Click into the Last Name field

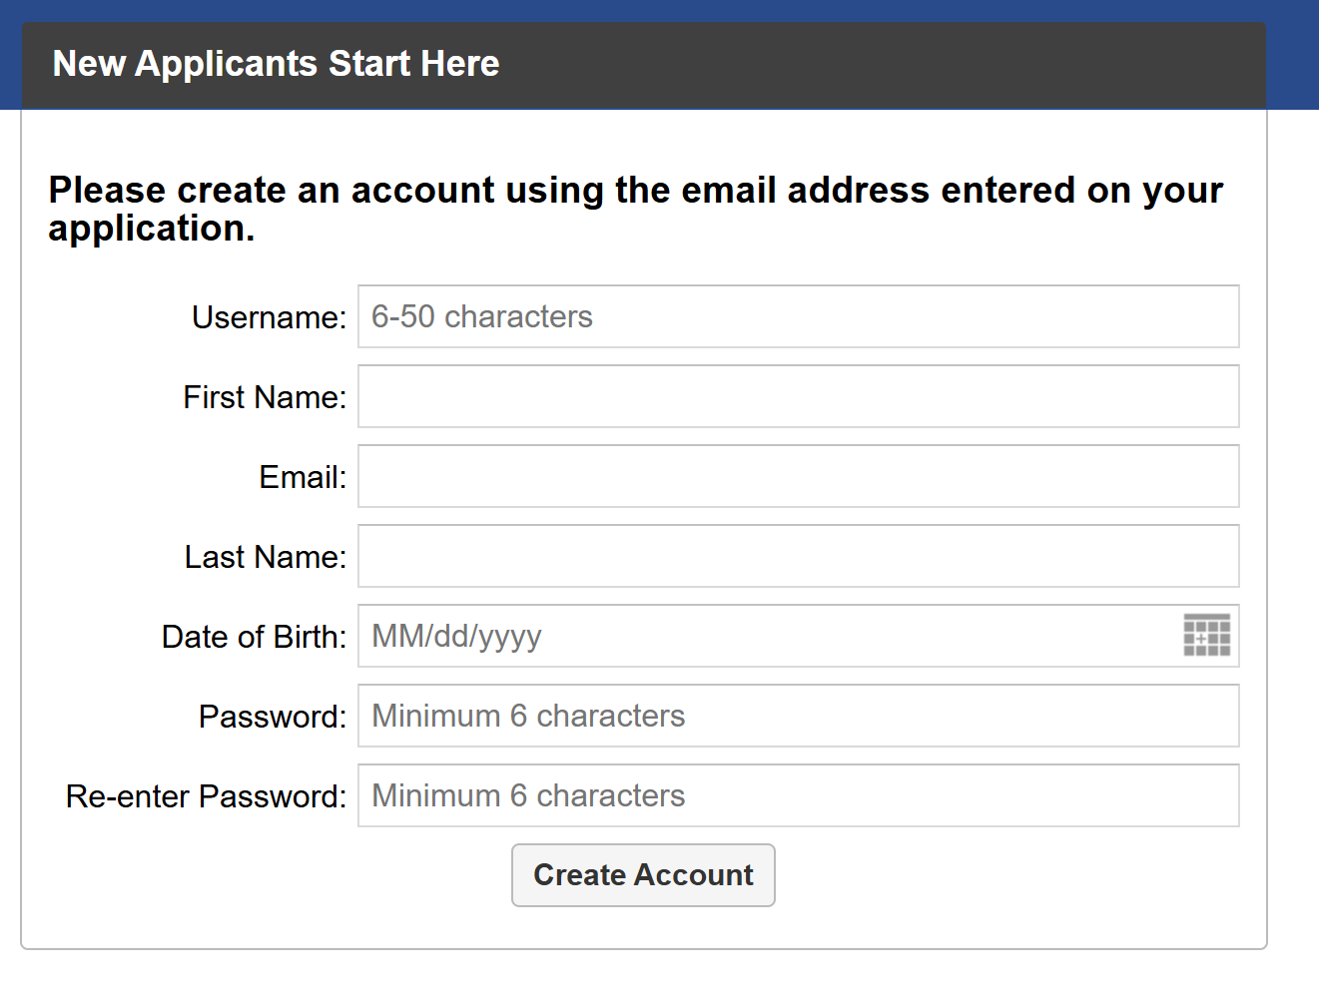799,556
